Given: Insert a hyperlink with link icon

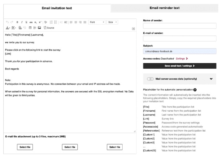Looking at the screenshot, I should click(20, 28).
